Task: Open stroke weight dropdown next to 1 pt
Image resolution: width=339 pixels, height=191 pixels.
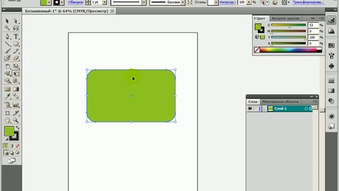Action: [105, 2]
